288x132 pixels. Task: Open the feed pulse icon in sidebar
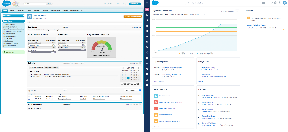[x=147, y=63]
